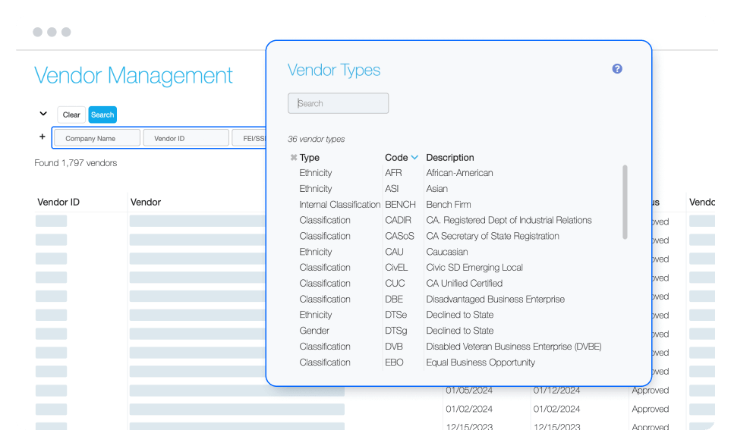Viewport: 731px width, 446px height.
Task: Click the scrollbar in the Vendor Types list
Action: (625, 205)
